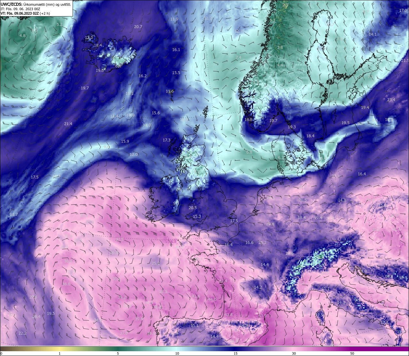Click the 15.5 value on the map
The image size is (409, 356).
[x=176, y=73]
